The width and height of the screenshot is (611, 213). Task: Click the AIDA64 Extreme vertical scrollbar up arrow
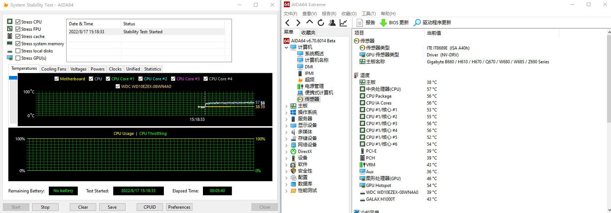tap(609, 32)
